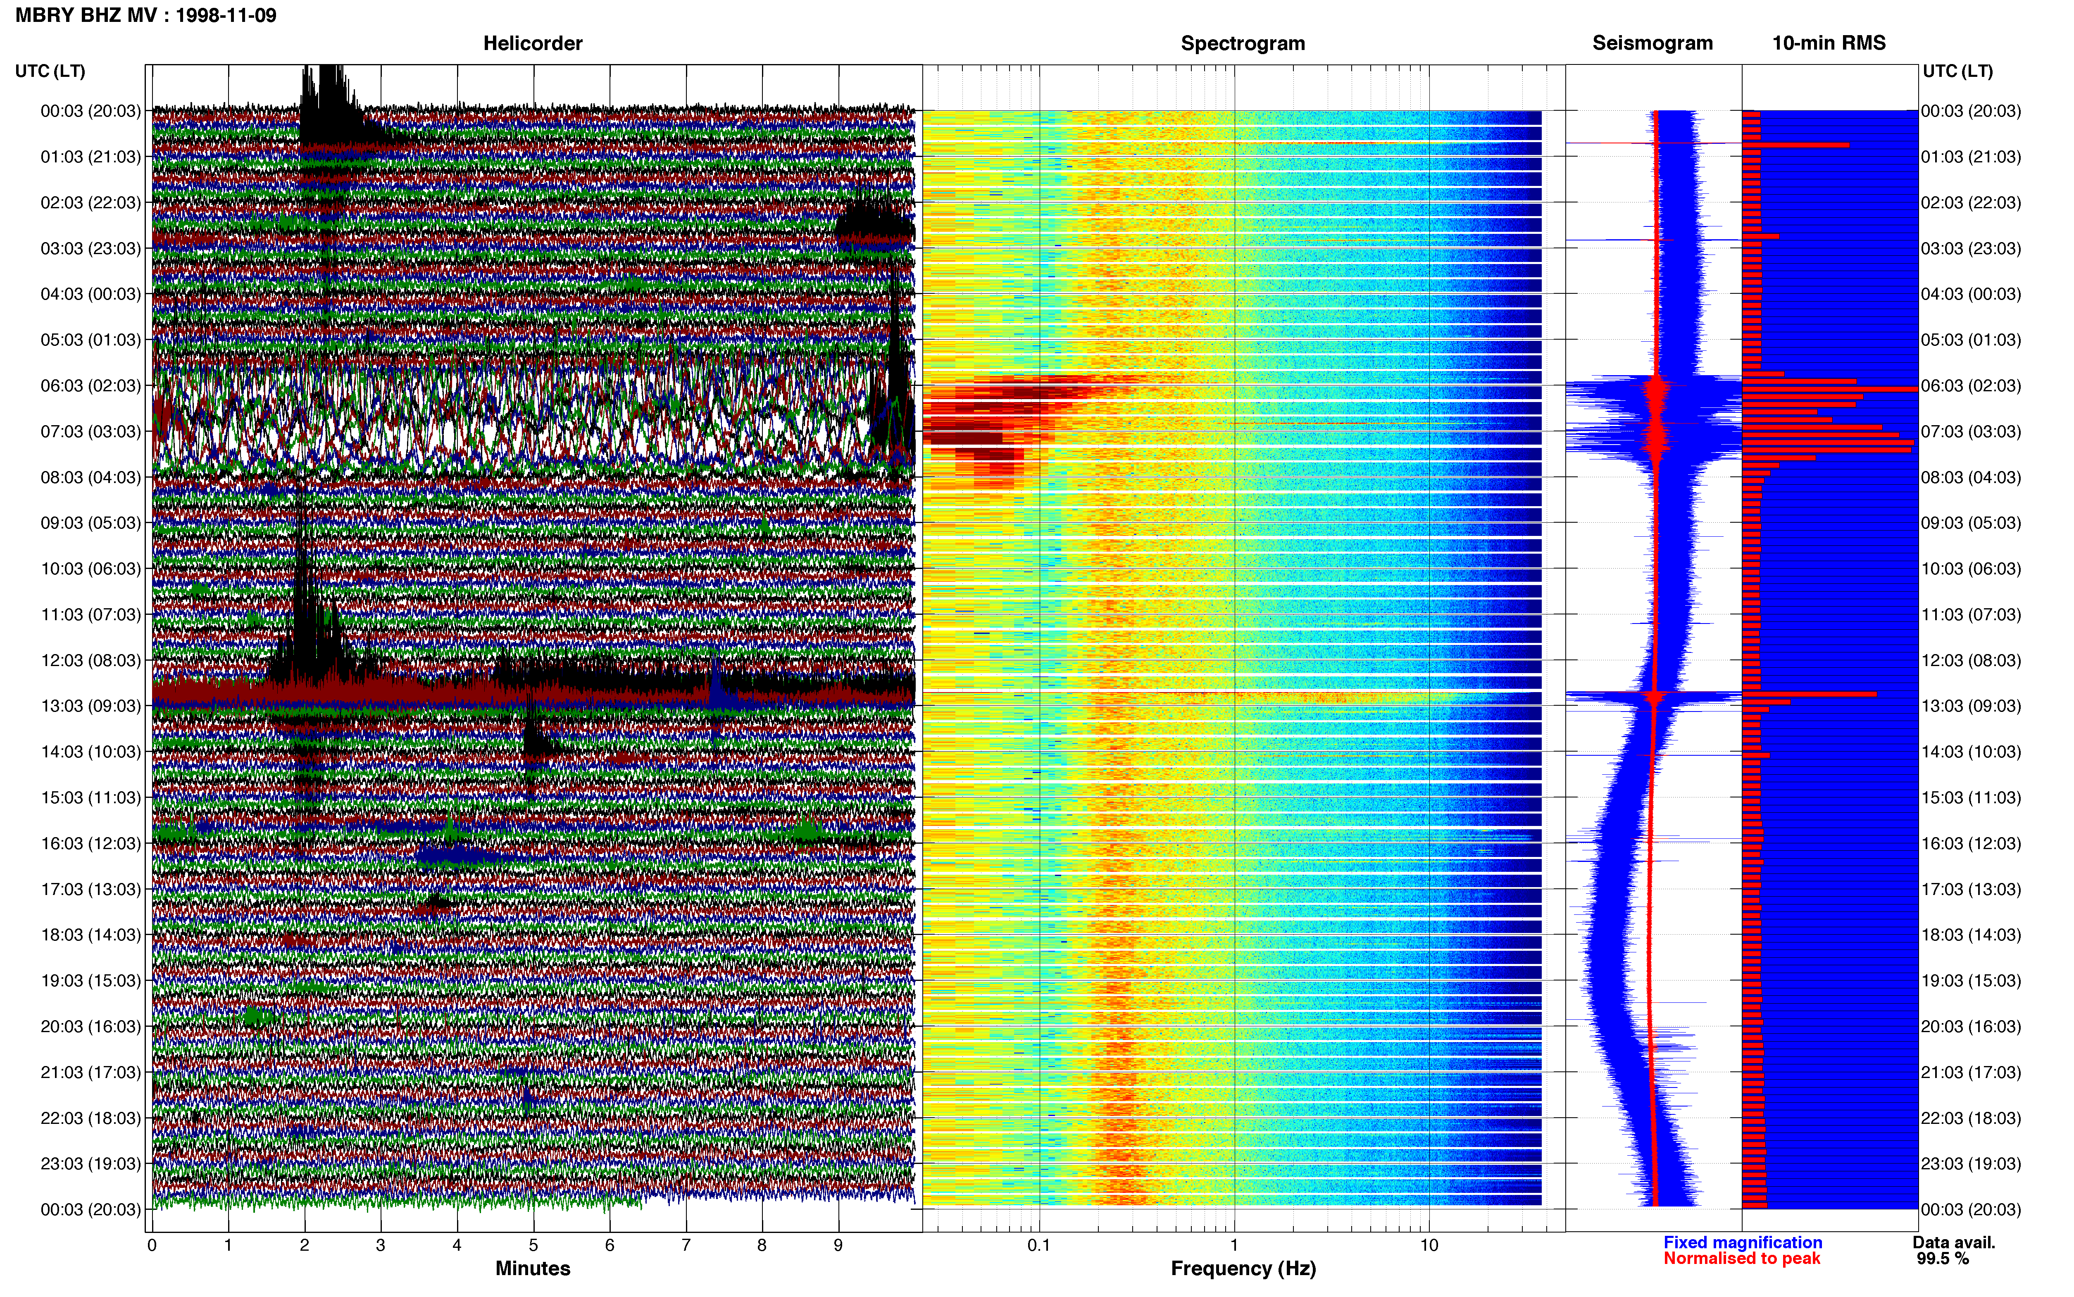Click the left time label '20:03 (16:03)'
Image resolution: width=2074 pixels, height=1297 pixels.
tap(91, 1027)
